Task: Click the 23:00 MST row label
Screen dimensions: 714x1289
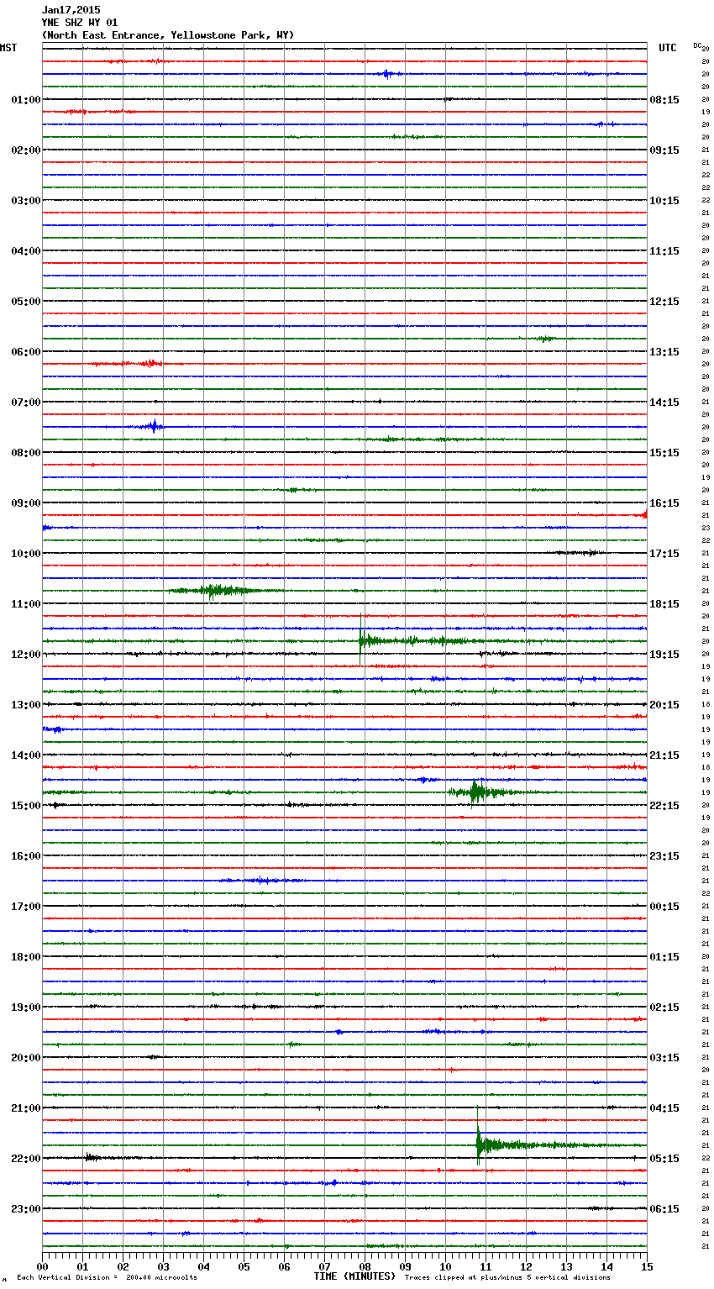Action: click(25, 1209)
